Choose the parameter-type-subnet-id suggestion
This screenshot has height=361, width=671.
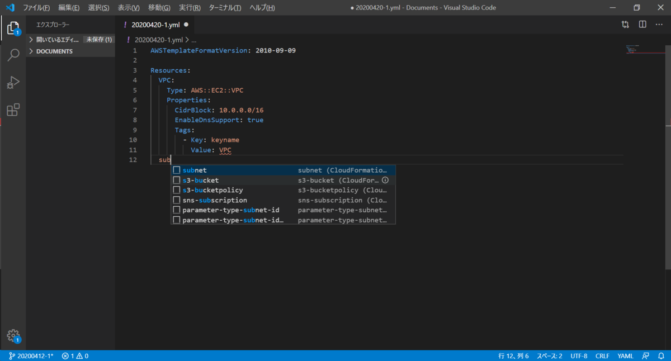(x=283, y=210)
